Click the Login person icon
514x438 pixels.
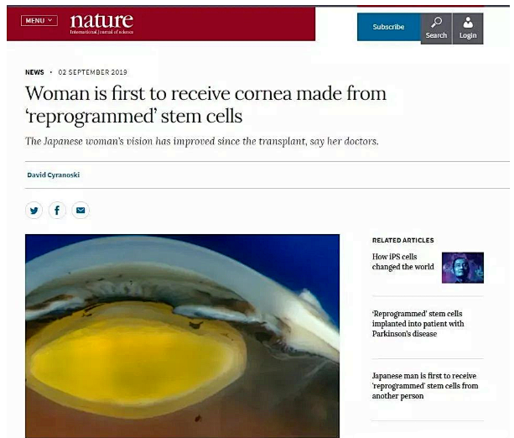(x=468, y=23)
